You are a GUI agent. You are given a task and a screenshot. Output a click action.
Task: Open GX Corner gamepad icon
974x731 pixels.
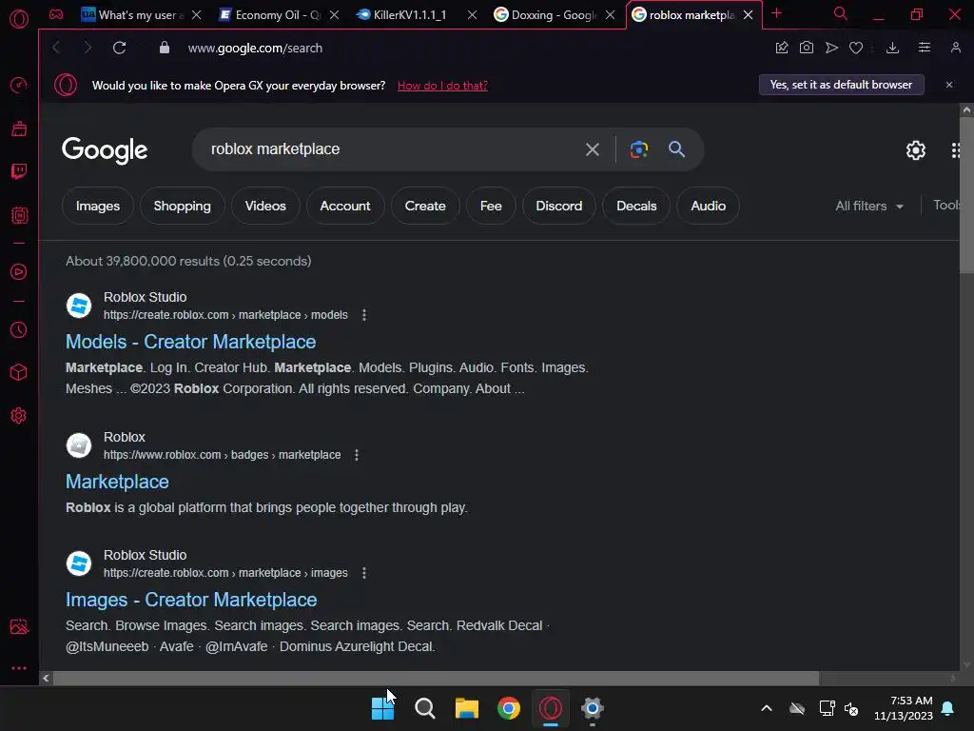56,14
